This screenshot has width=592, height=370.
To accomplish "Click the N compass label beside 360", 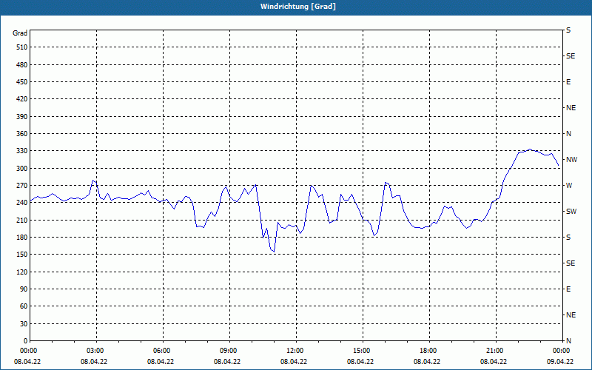I will pos(569,134).
